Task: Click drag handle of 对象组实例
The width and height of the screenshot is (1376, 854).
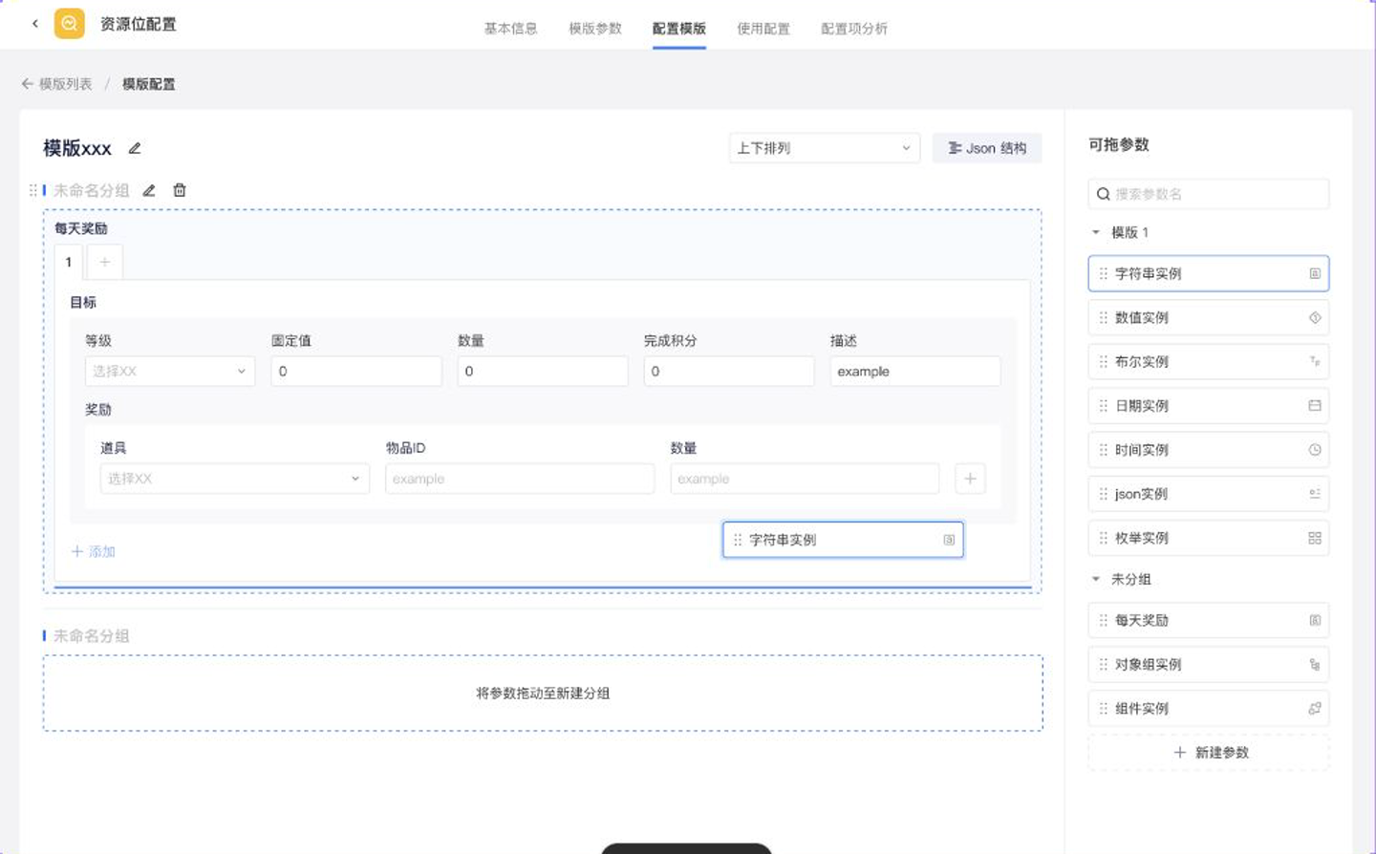Action: click(1104, 665)
